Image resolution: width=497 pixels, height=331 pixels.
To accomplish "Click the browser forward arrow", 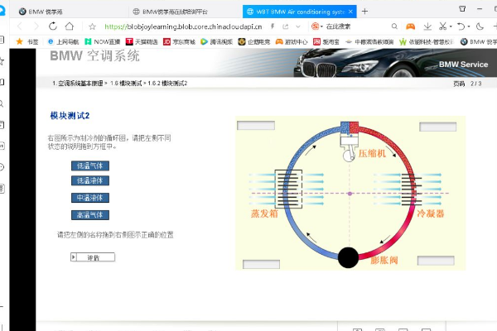I will (x=36, y=26).
